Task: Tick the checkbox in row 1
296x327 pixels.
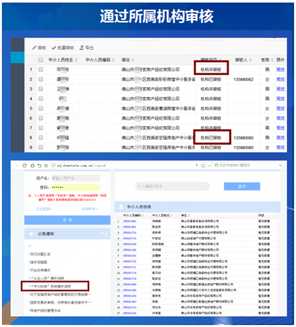Action: (41, 69)
